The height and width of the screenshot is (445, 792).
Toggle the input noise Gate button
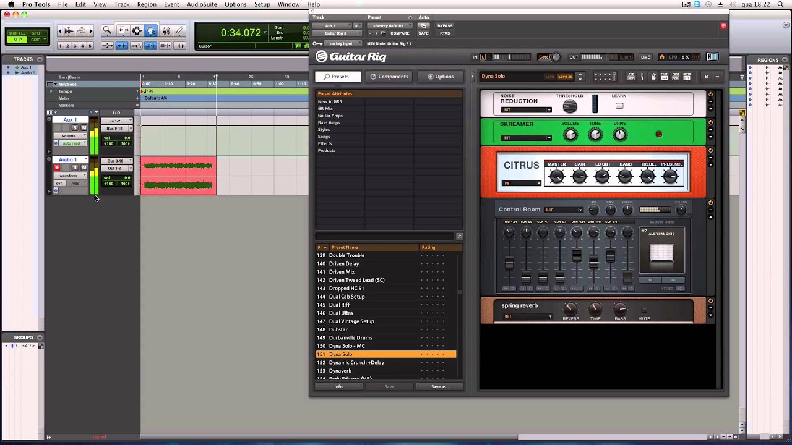tap(543, 57)
